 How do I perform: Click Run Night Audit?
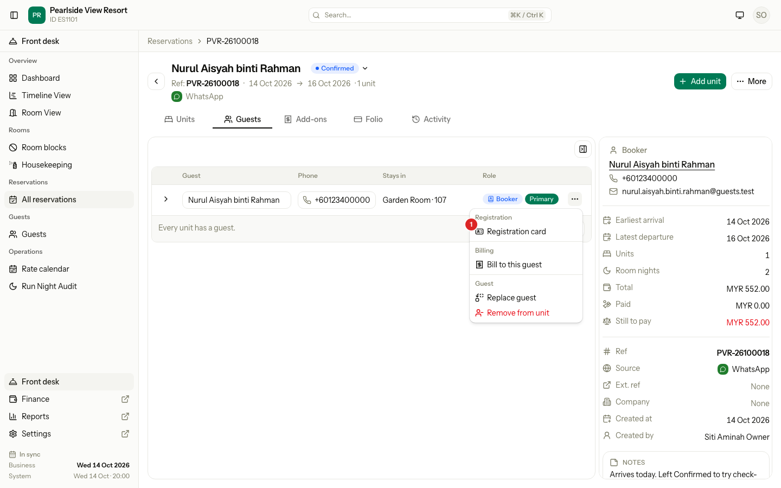point(69,286)
